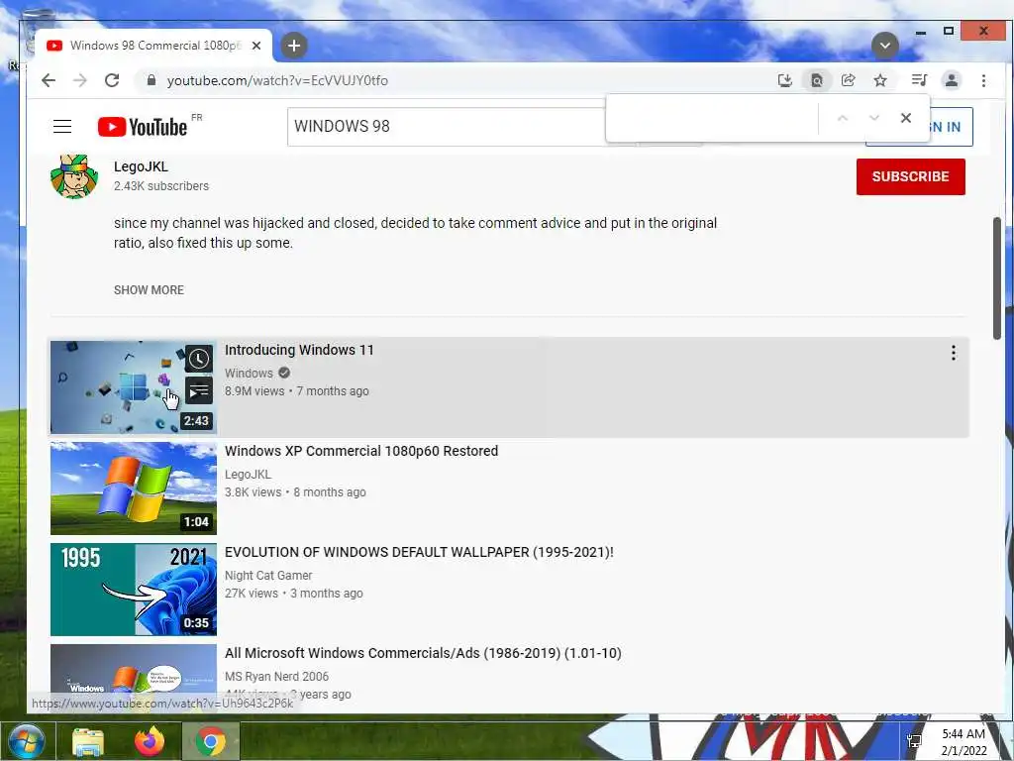Click Add to queue icon on thumbnail
The width and height of the screenshot is (1014, 761).
[198, 390]
